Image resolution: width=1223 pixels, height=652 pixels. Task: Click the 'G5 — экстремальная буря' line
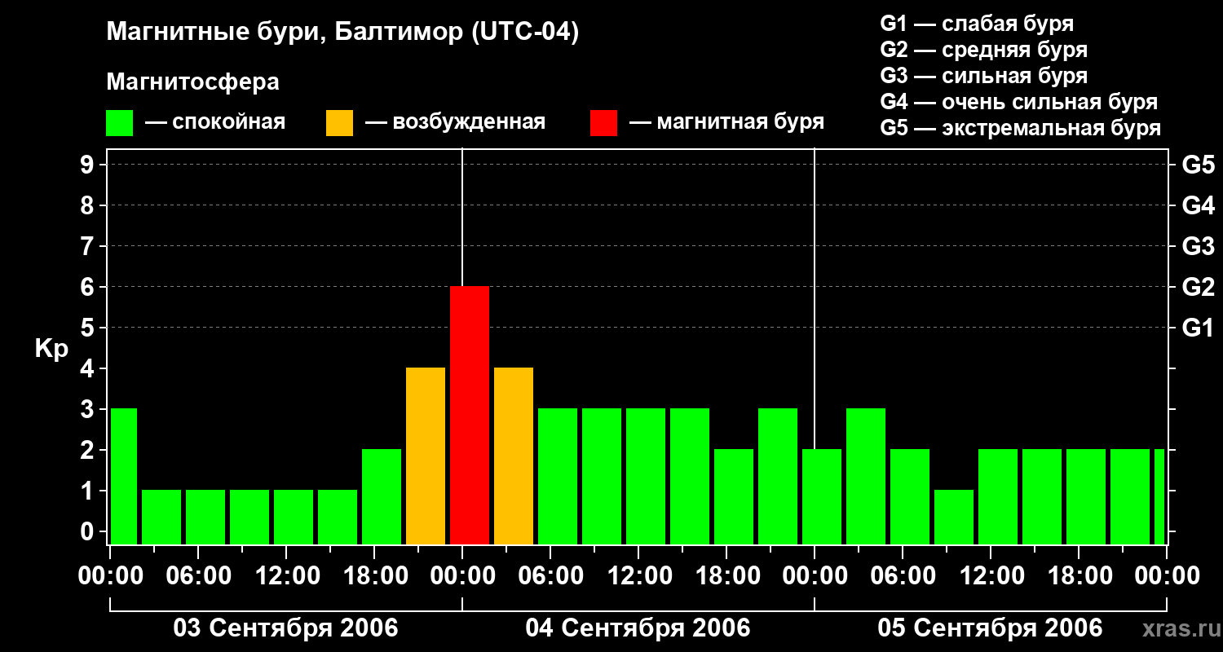point(1021,128)
